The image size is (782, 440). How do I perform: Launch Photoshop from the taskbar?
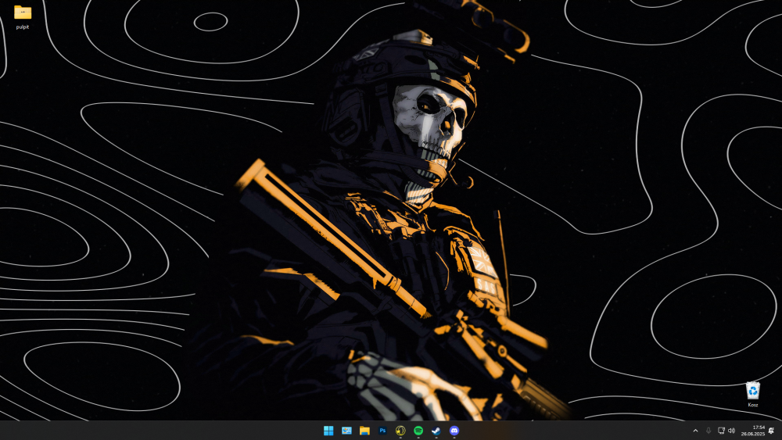[x=382, y=431]
